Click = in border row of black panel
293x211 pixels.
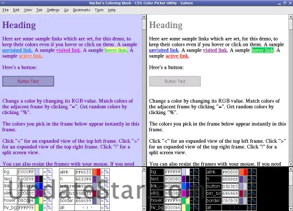(249, 201)
